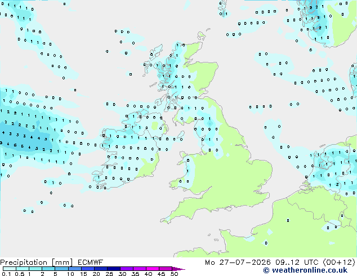Click the 0.5–1 mm legend color swatch

click(x=23, y=269)
